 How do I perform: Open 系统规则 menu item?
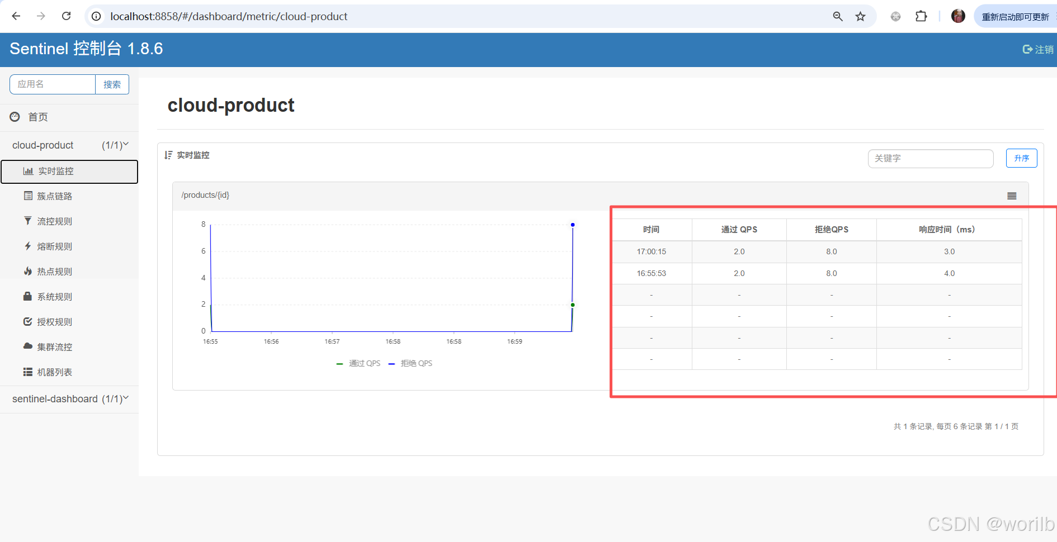pyautogui.click(x=69, y=297)
